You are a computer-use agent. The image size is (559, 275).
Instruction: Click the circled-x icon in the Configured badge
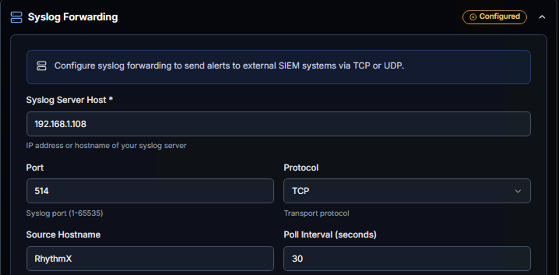coord(473,17)
